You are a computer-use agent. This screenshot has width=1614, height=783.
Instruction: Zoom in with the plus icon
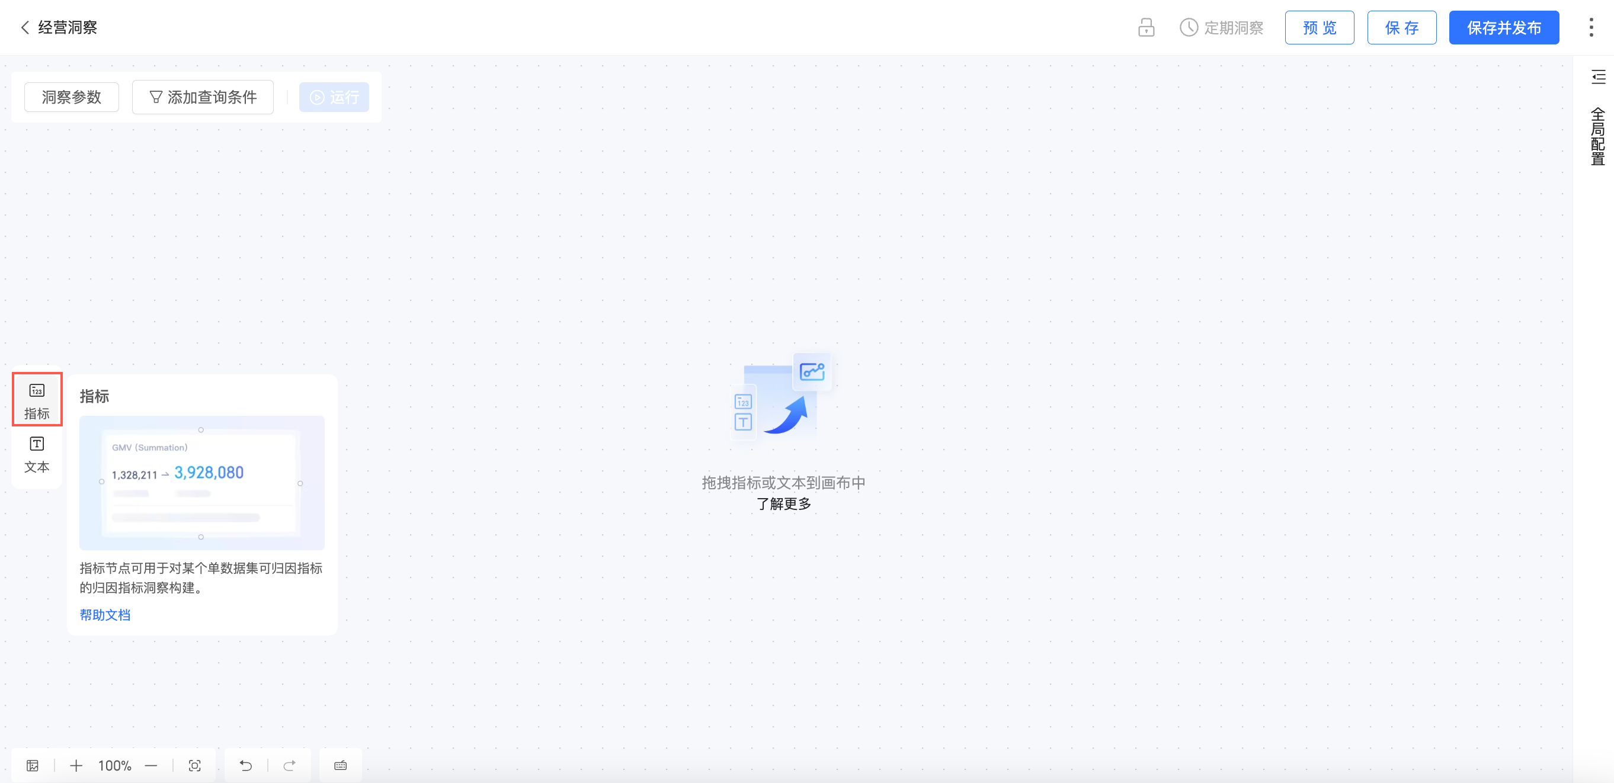[x=76, y=765]
